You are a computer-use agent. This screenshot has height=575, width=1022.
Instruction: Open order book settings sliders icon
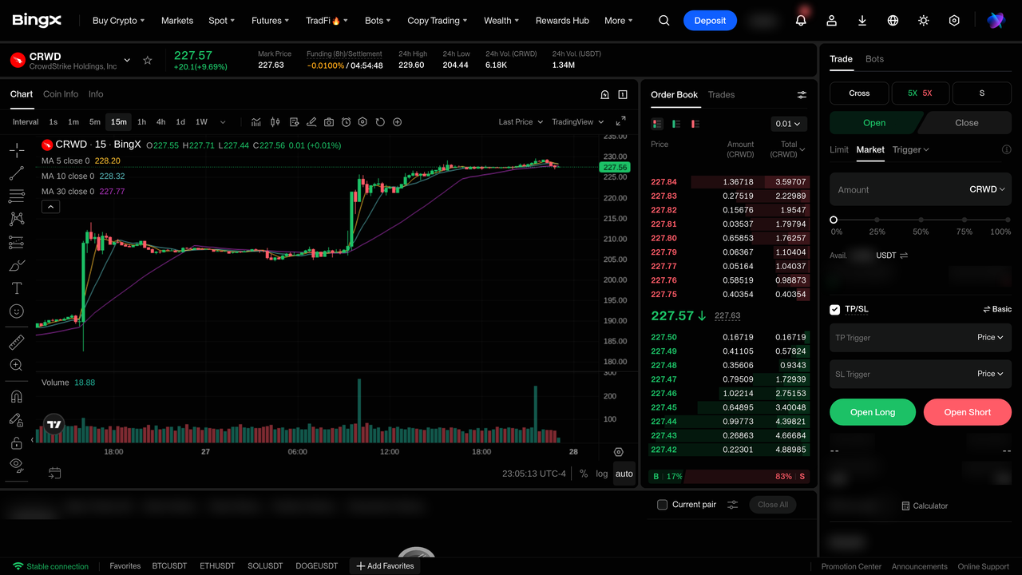802,95
